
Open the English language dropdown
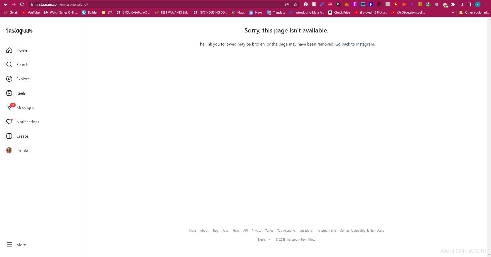264,240
